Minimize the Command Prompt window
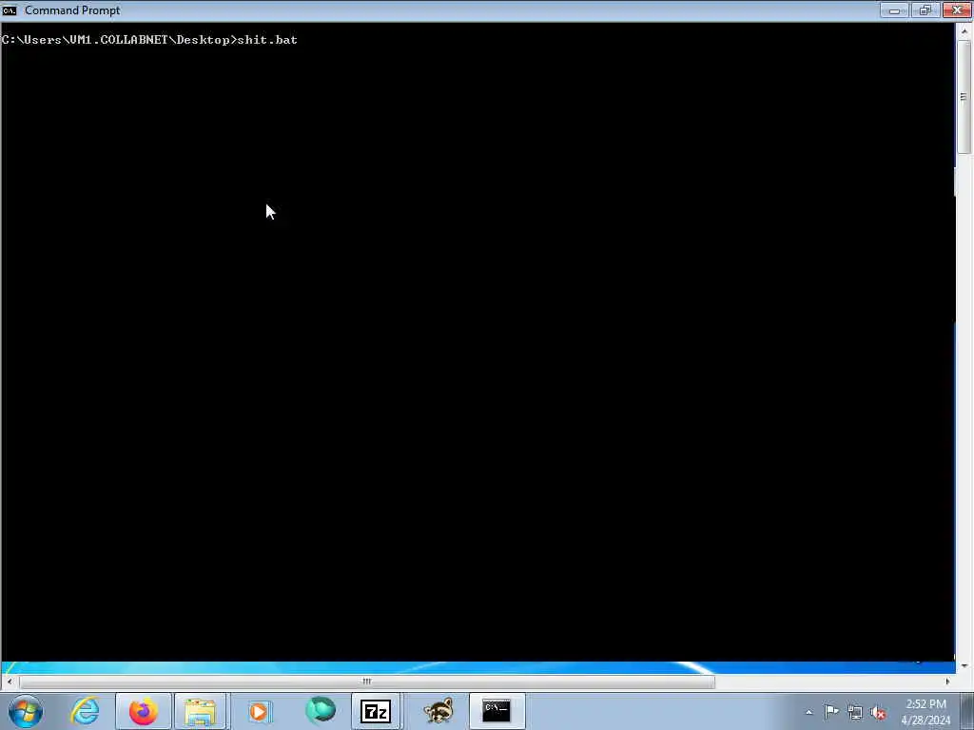 tap(894, 10)
